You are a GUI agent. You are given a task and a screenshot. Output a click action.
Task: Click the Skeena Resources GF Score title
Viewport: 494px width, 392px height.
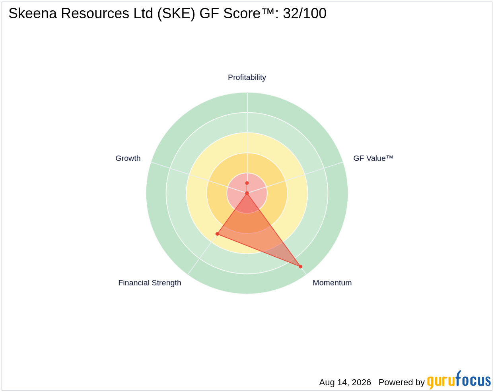(167, 13)
